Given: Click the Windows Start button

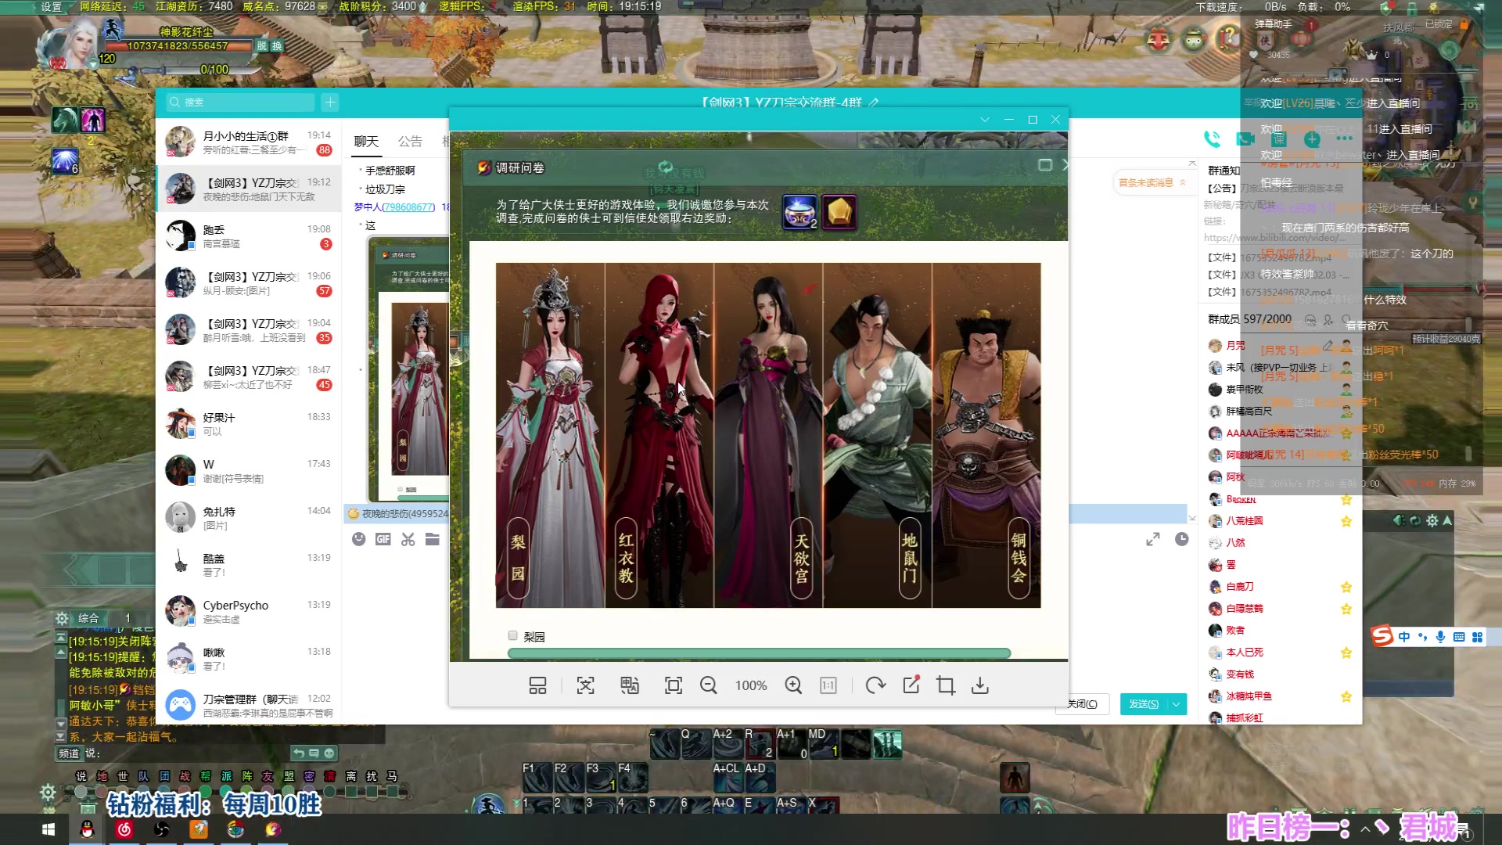Looking at the screenshot, I should click(x=49, y=829).
